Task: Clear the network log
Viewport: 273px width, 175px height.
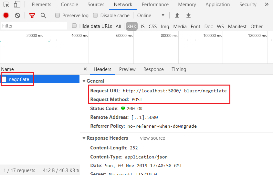Action: click(17, 16)
